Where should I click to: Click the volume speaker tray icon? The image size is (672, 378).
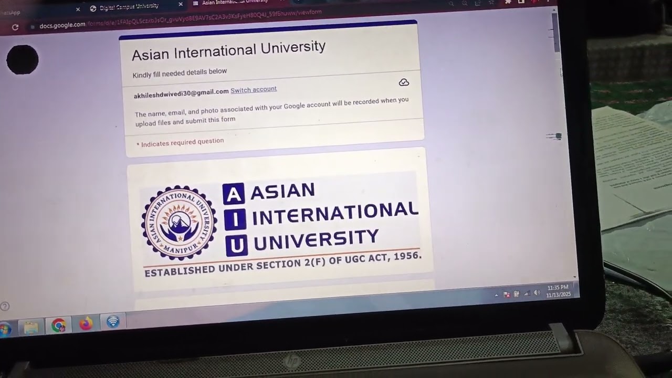537,293
